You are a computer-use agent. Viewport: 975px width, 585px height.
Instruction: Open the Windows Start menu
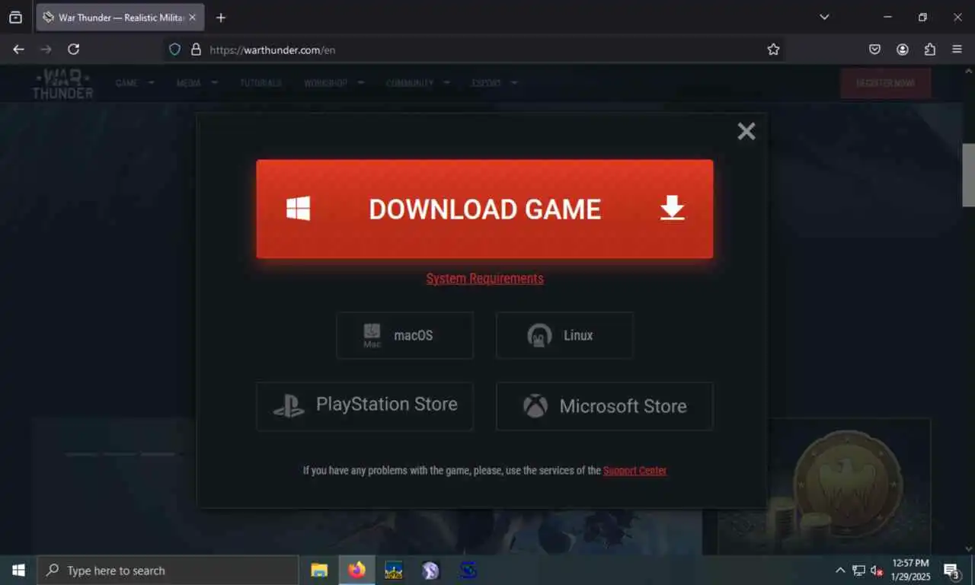pos(18,570)
